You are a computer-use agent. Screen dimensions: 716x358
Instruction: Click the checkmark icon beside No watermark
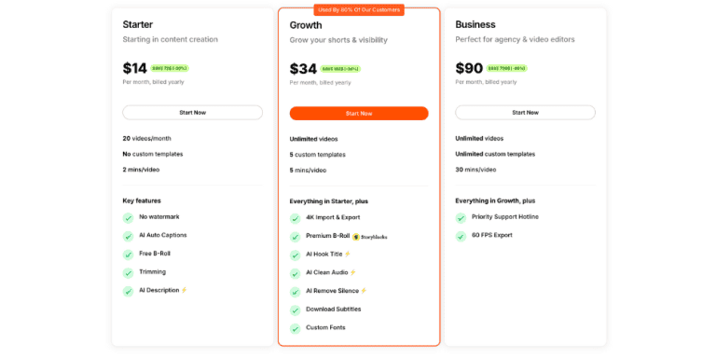(x=128, y=218)
